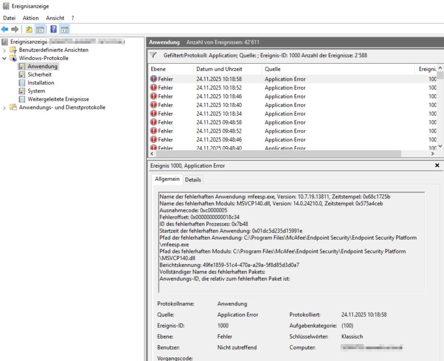444x361 pixels.
Task: Collapse the Windows-Protokolle tree node
Action: click(x=5, y=58)
